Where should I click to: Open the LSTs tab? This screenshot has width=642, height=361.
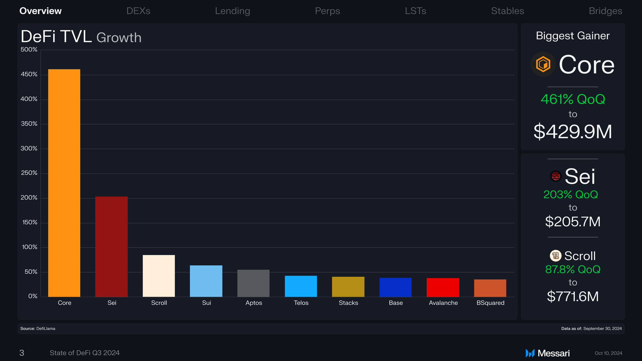(416, 11)
